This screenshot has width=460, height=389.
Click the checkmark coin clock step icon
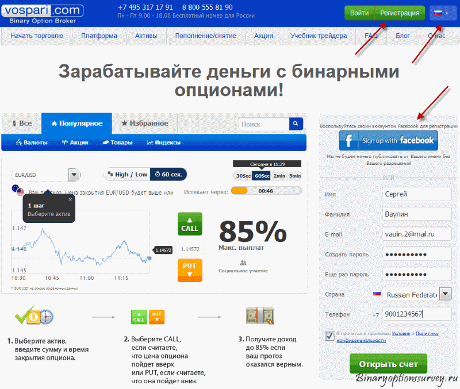coord(34,315)
